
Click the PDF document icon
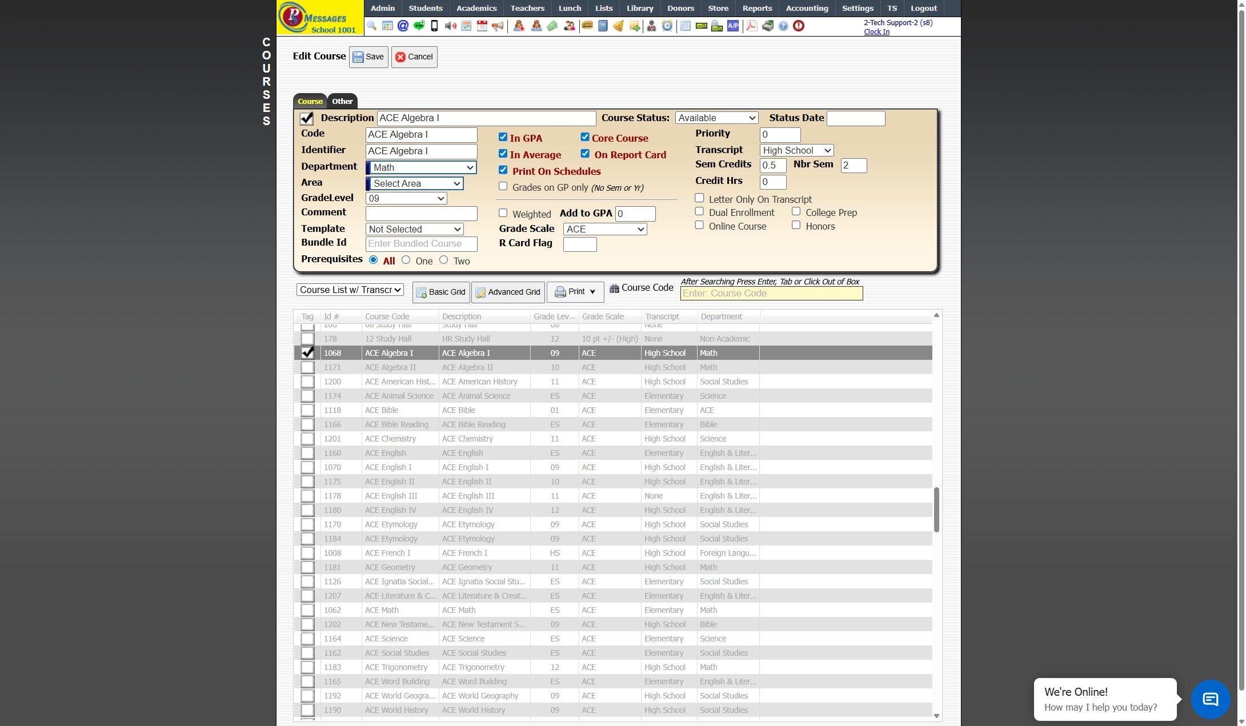[751, 26]
